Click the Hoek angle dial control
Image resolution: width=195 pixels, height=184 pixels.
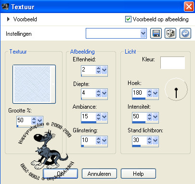(x=176, y=89)
